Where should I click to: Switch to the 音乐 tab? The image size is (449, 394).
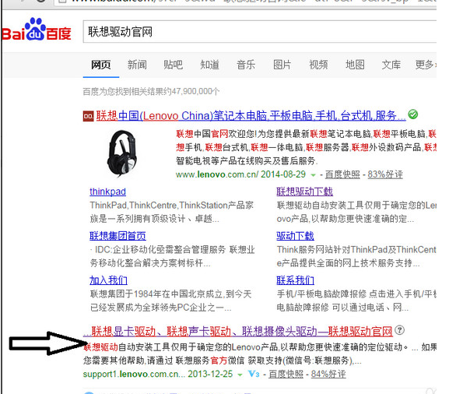[246, 65]
